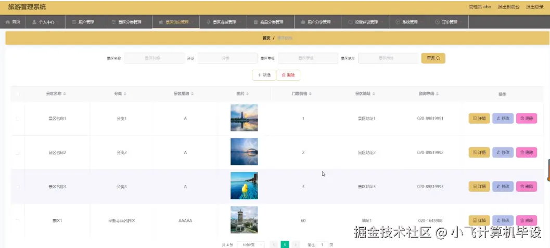Click 修改 for row 景区名称1

[503, 119]
